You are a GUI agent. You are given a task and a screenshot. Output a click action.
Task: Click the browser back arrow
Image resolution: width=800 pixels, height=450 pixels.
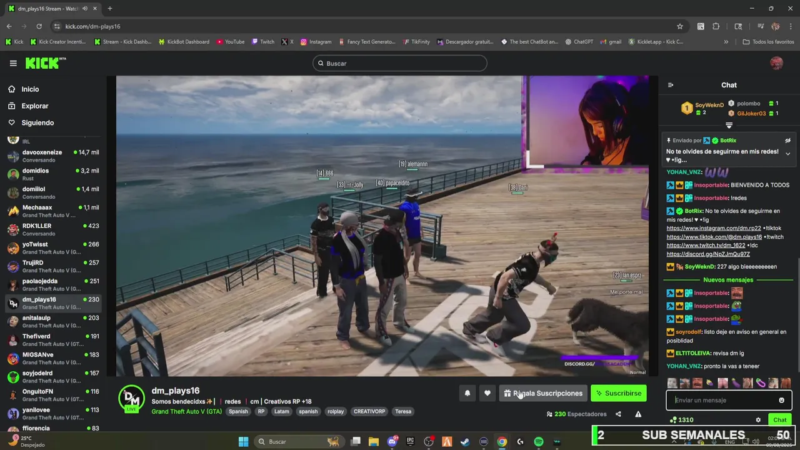(x=9, y=26)
